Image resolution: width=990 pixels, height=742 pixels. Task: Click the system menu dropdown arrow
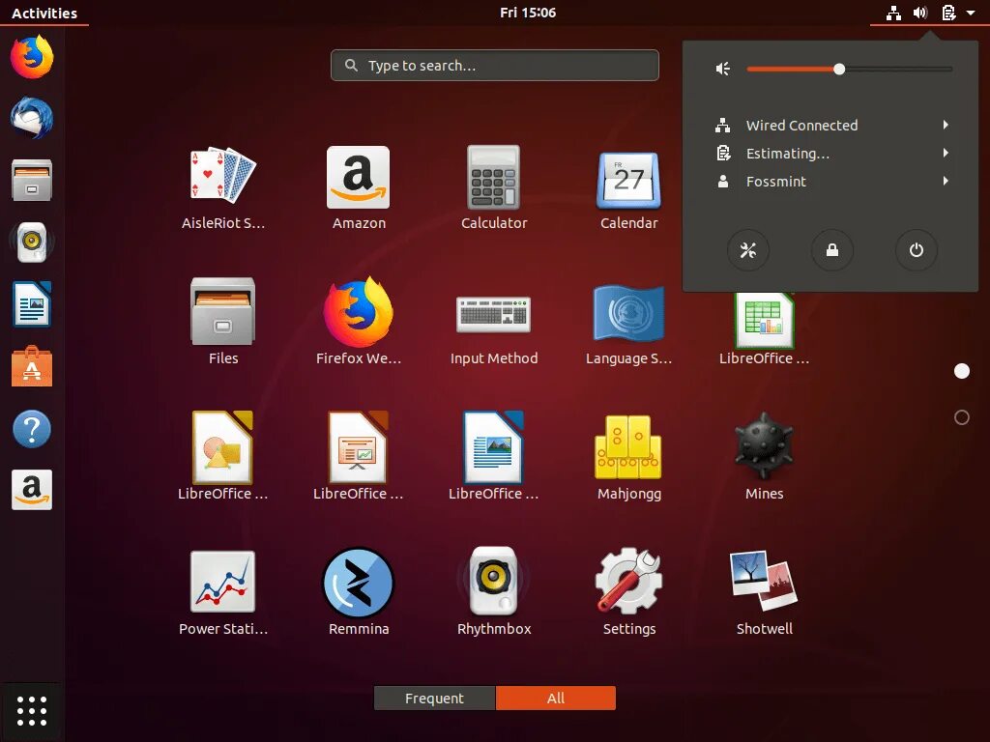point(971,13)
